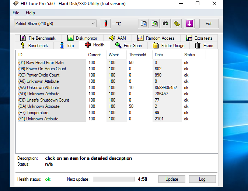The image size is (248, 191).
Task: Click the thermometer temperature icon
Action: pyautogui.click(x=105, y=24)
